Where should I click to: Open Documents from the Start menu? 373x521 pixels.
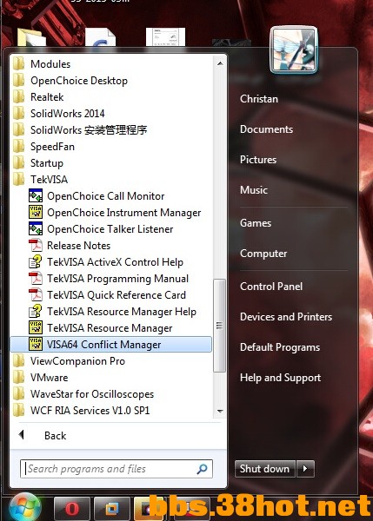pyautogui.click(x=267, y=129)
